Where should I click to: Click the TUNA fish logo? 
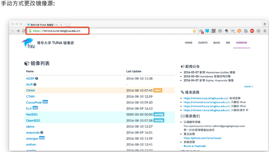tap(28, 43)
